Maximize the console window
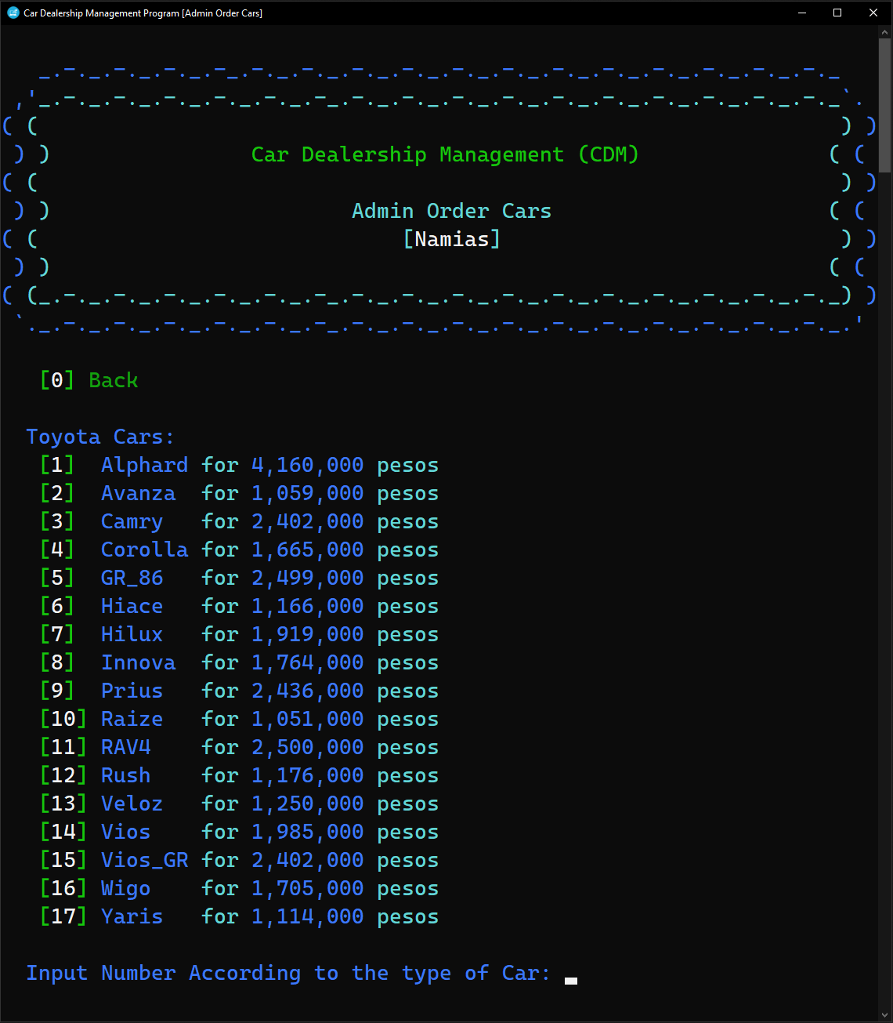The height and width of the screenshot is (1023, 893). point(837,13)
